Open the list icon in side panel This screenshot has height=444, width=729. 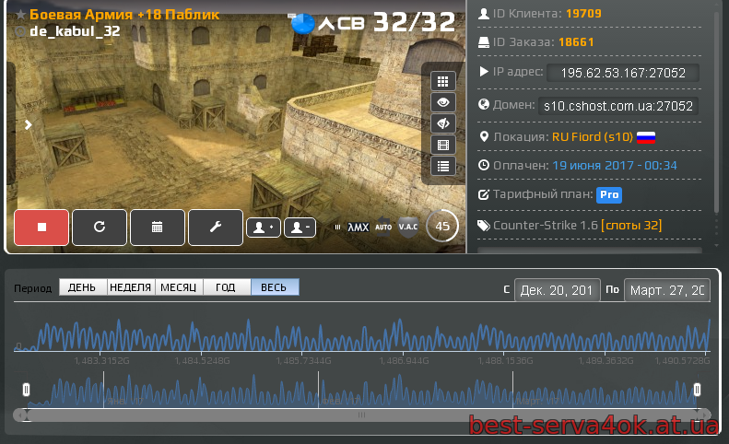(x=443, y=166)
